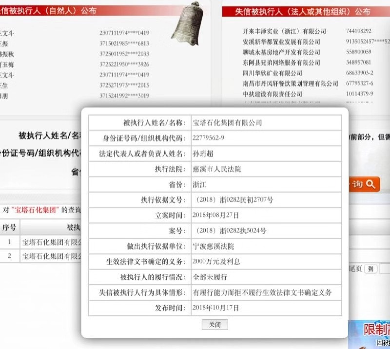Select organization code 348957081
390x349 pixels.
358,62
